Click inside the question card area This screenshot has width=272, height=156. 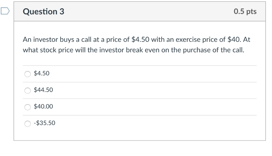click(139, 79)
